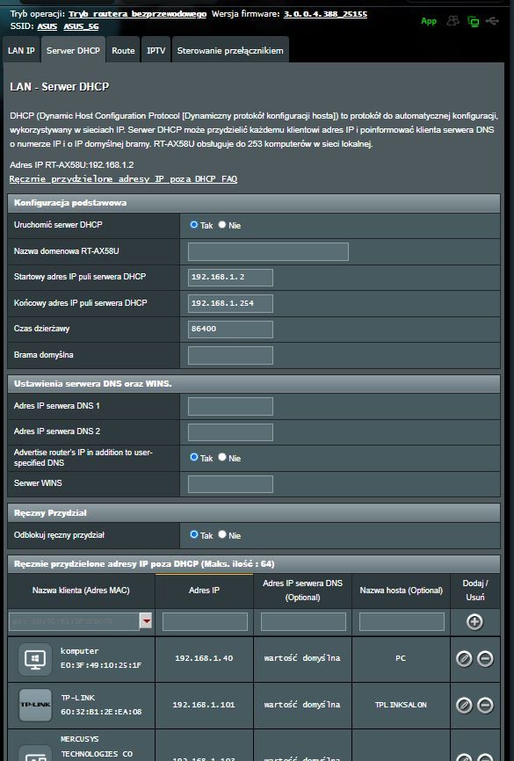Select Tak for Advertise router's IP
The width and height of the screenshot is (514, 761).
194,457
